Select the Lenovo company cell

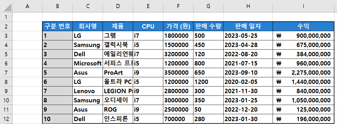pyautogui.click(x=88, y=91)
